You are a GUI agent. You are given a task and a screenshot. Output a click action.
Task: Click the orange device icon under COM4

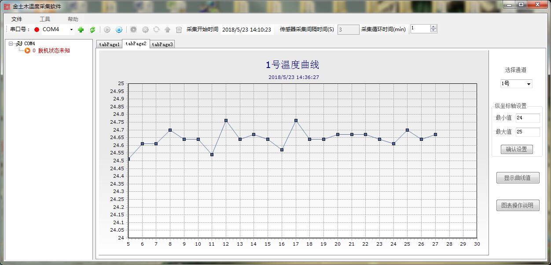click(27, 51)
